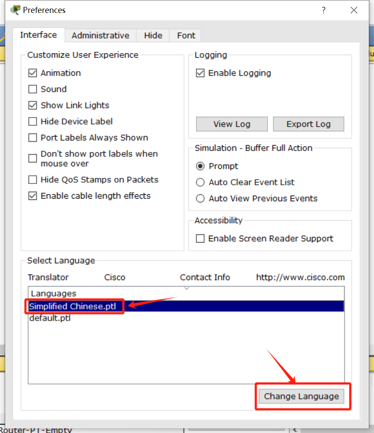Enable Hide Device Label checkbox
The height and width of the screenshot is (433, 374).
click(x=33, y=121)
